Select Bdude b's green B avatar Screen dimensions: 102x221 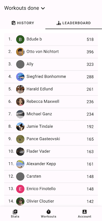(x=20, y=40)
